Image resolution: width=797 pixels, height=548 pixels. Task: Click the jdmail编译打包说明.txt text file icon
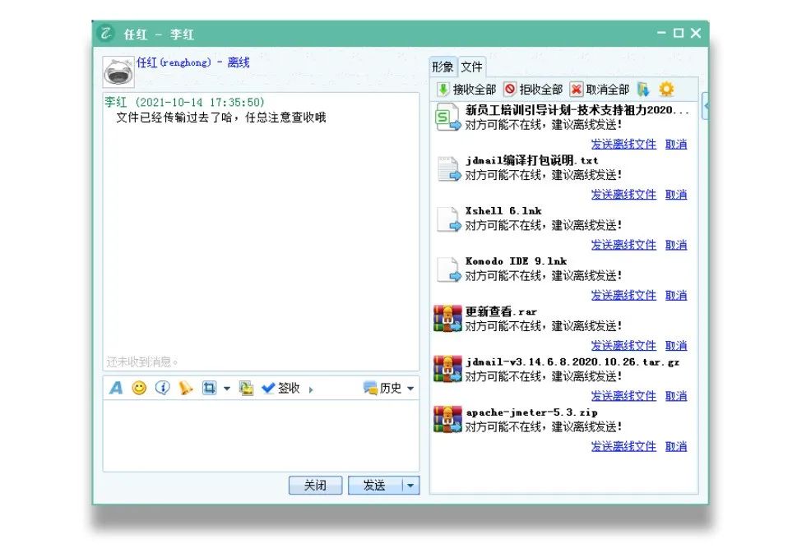448,168
